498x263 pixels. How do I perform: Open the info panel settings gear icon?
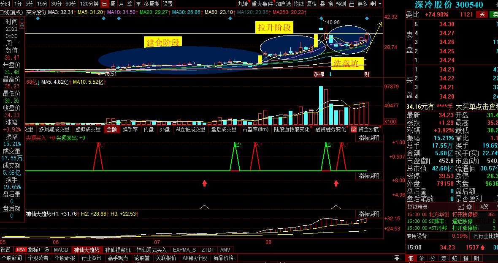coord(22,25)
